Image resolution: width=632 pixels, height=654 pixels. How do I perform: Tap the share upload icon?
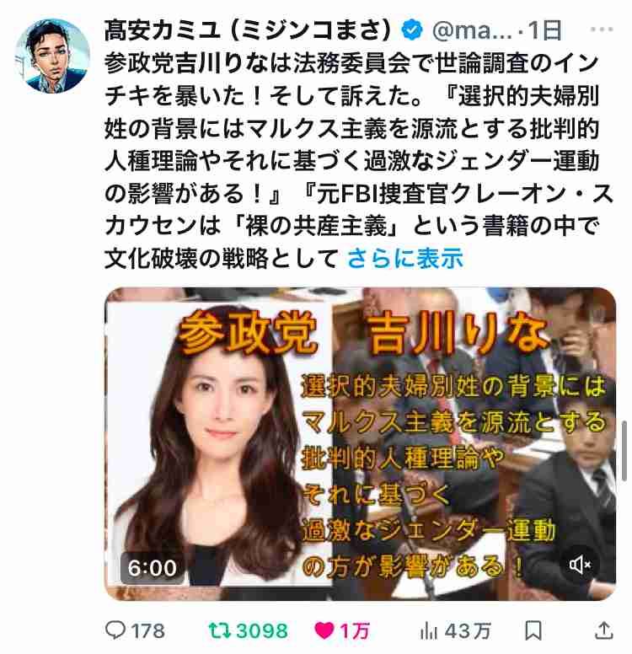tap(603, 630)
